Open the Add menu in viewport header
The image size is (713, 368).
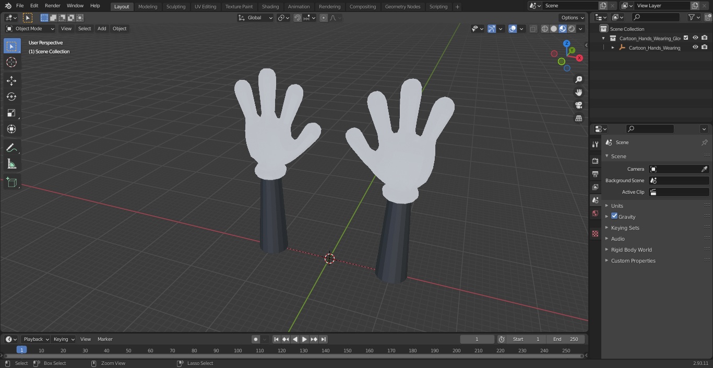[102, 29]
